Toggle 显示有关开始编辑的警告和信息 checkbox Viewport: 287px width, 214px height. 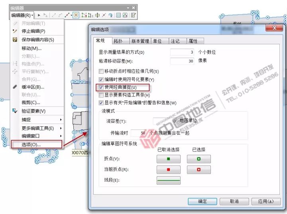(101, 103)
